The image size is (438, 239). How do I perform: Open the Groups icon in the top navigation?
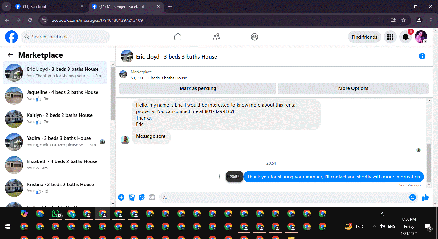(x=255, y=37)
